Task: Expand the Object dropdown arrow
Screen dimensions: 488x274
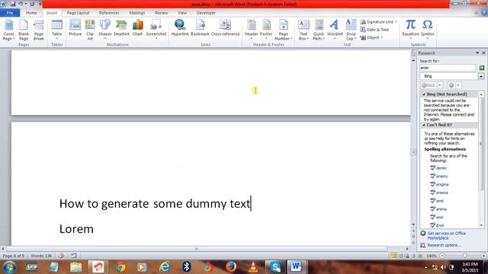Action: tap(381, 37)
